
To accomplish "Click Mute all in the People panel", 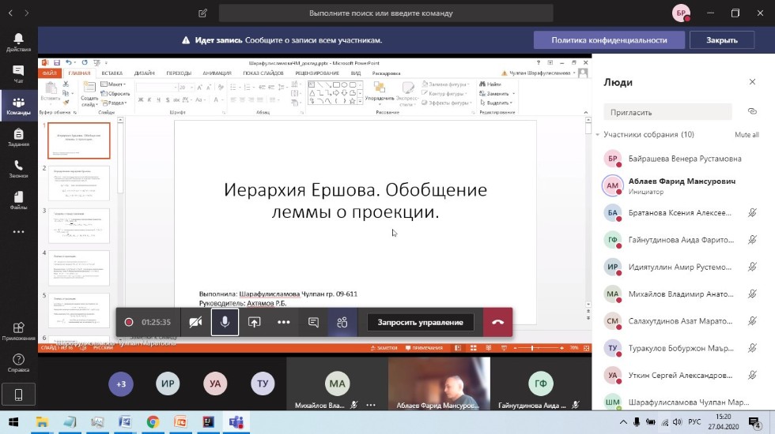I will pos(746,135).
